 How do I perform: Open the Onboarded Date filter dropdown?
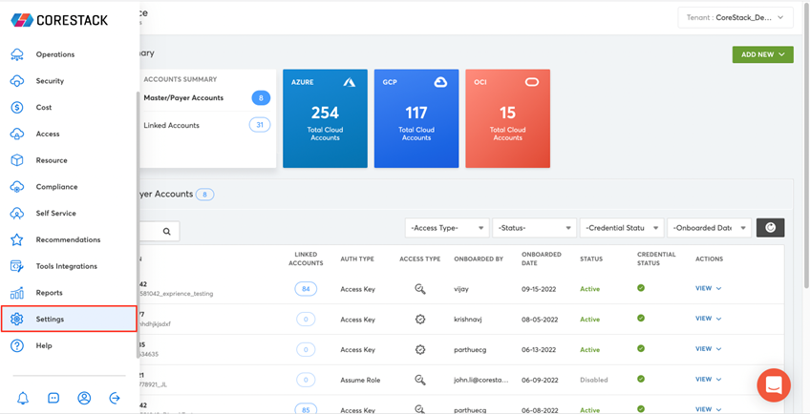(710, 228)
